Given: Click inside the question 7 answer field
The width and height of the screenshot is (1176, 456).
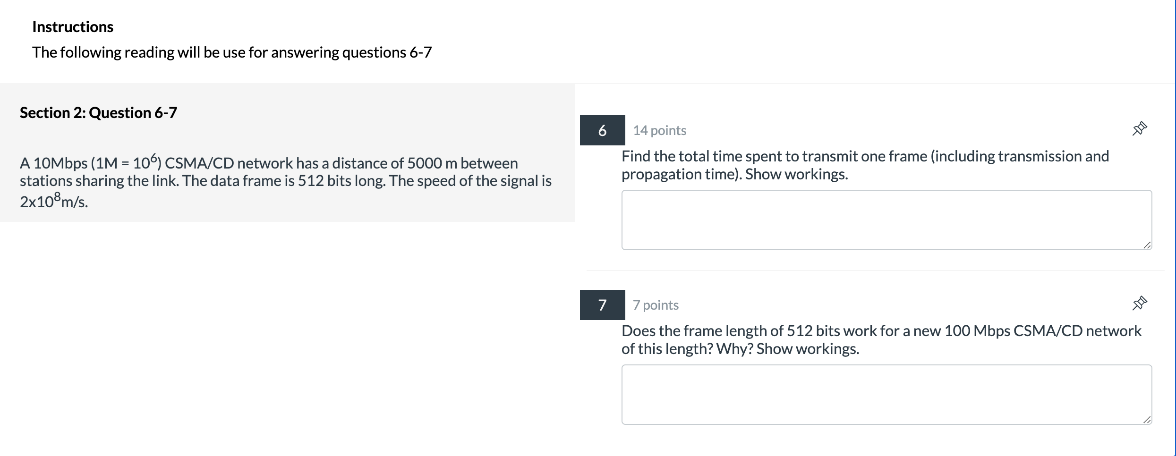Looking at the screenshot, I should [x=888, y=394].
